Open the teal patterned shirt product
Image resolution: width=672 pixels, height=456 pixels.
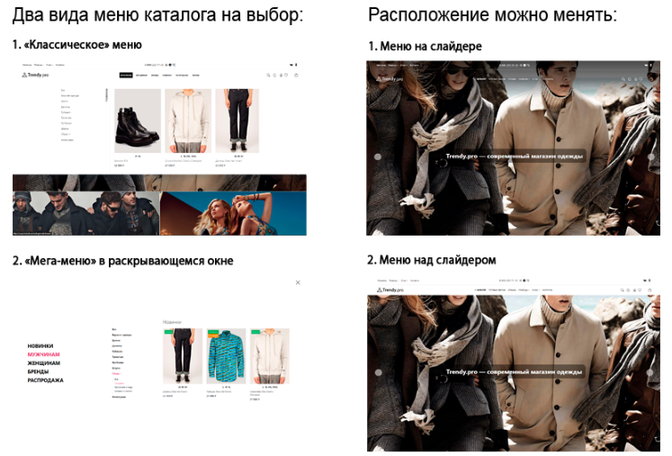point(226,357)
